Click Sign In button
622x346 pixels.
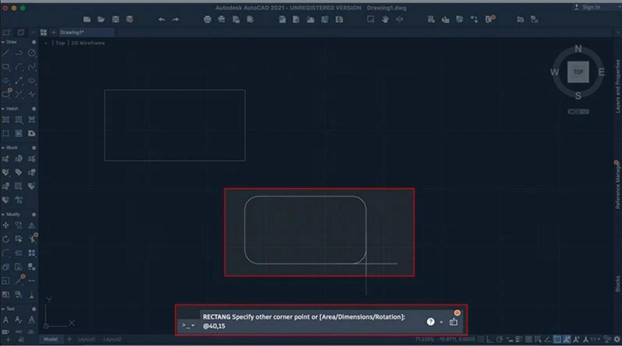[588, 7]
